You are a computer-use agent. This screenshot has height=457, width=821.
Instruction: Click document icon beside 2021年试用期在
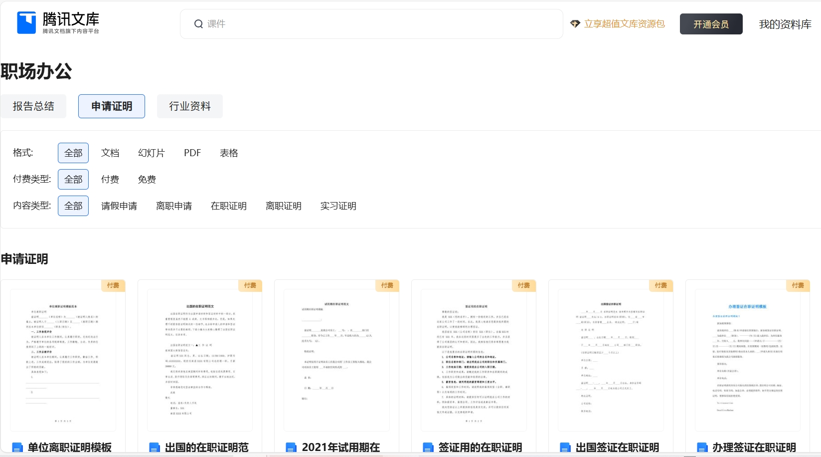point(291,448)
